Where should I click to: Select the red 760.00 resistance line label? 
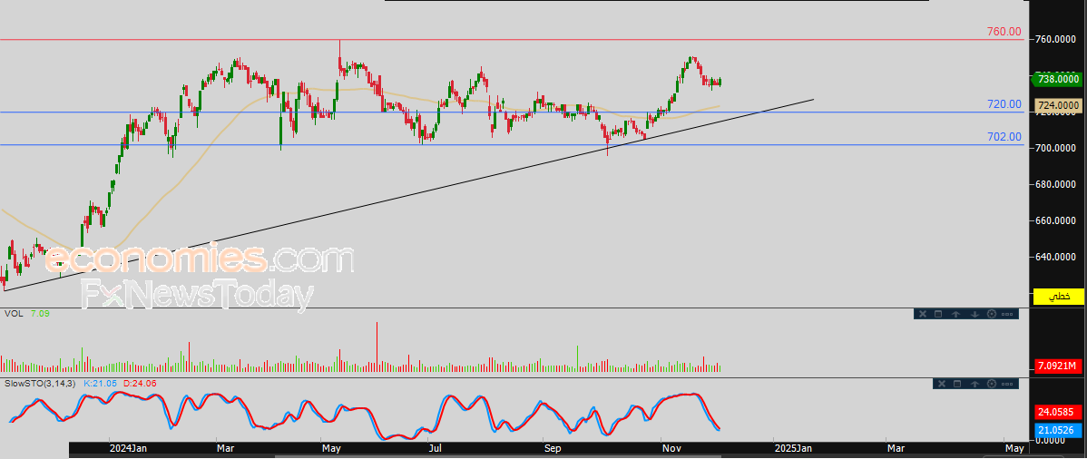point(1004,31)
